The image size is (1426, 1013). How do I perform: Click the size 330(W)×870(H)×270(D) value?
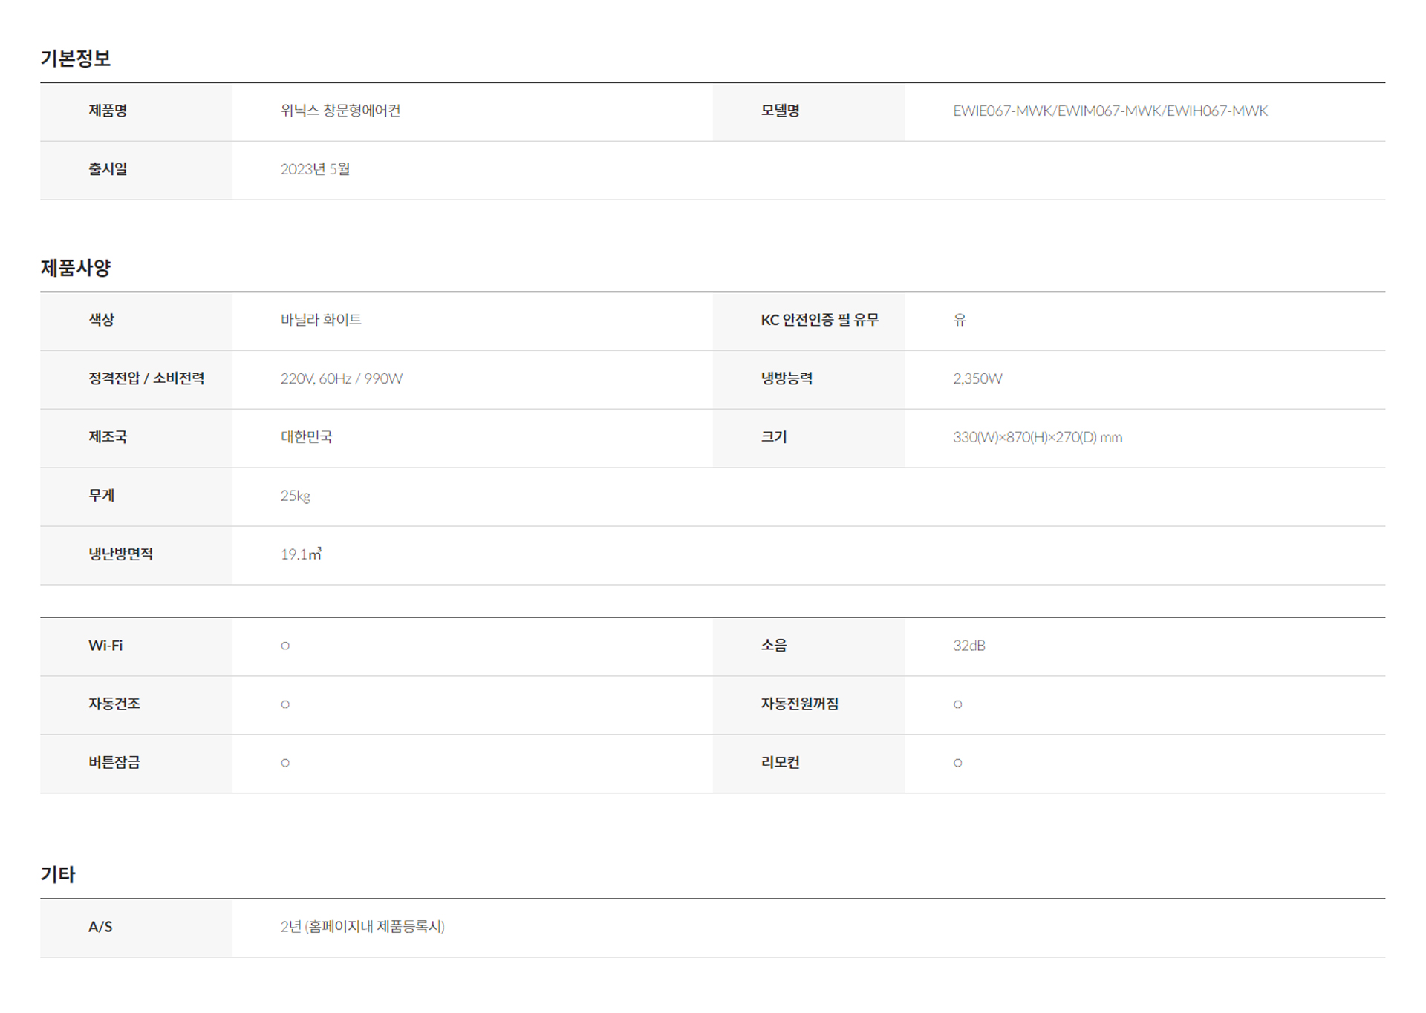pos(1037,438)
